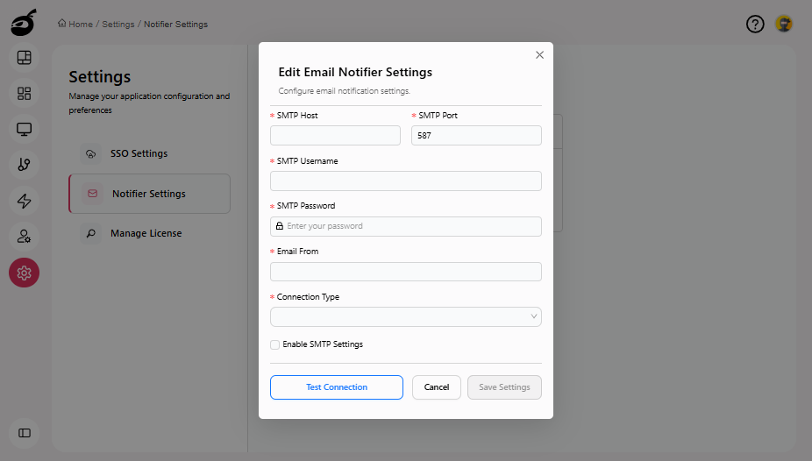Go to Settings breadcrumb link
The height and width of the screenshot is (461, 812).
tap(118, 25)
